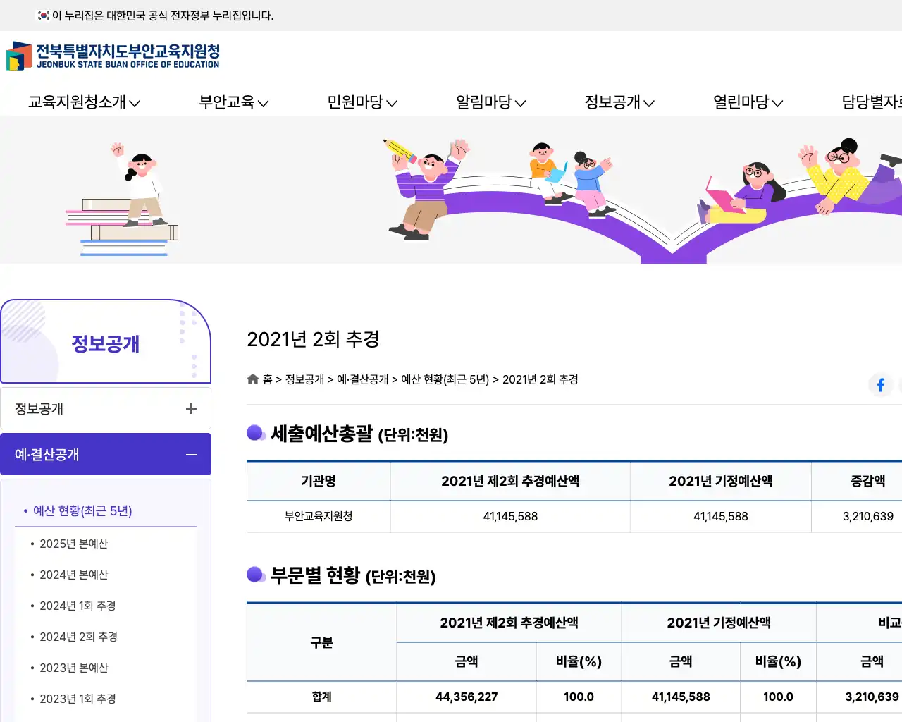The height and width of the screenshot is (722, 902).
Task: Click the Korean flag icon in top banner
Action: (x=44, y=16)
